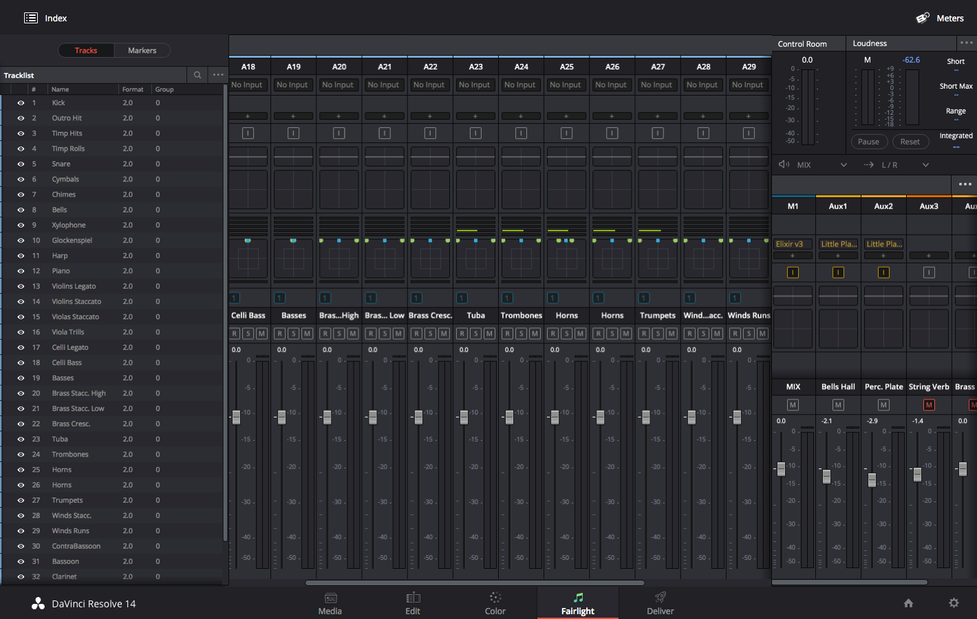
Task: Add effect on A18 plus button
Action: point(248,116)
